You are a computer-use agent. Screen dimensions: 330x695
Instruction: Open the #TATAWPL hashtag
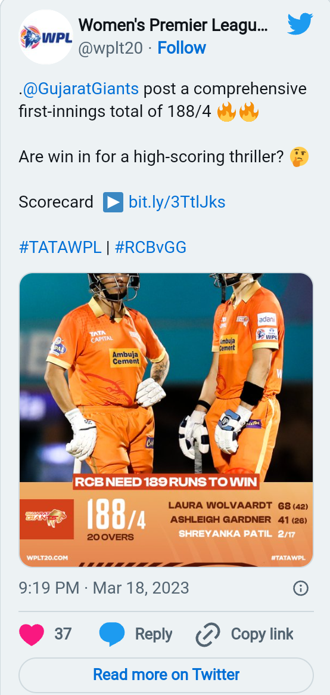[60, 248]
